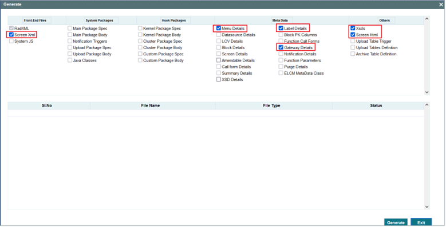Tick Archive Table Definition checkbox
Image resolution: width=446 pixels, height=227 pixels.
click(353, 54)
